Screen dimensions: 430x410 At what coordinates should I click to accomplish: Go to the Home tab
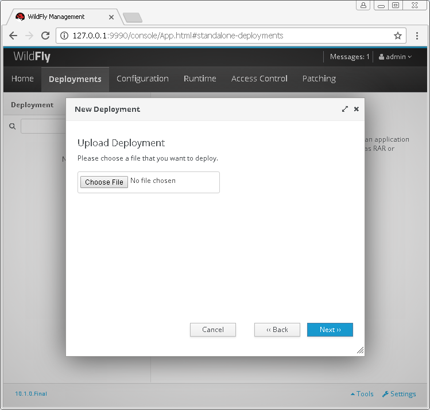click(x=22, y=79)
